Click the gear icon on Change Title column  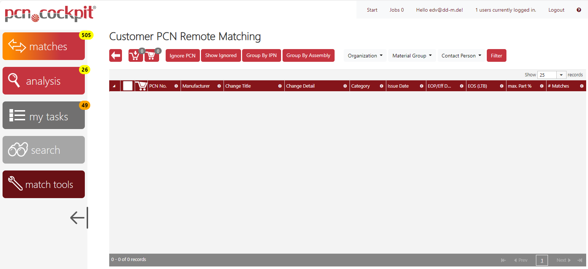280,86
